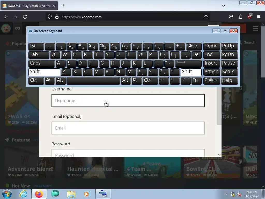Viewport: 265px width, 199px height.
Task: Open Windows Explorer folder in taskbar
Action: tap(71, 194)
